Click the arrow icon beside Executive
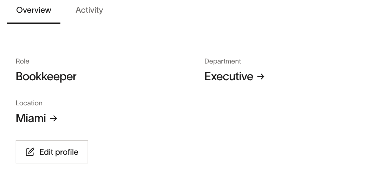The width and height of the screenshot is (370, 179). pyautogui.click(x=261, y=77)
